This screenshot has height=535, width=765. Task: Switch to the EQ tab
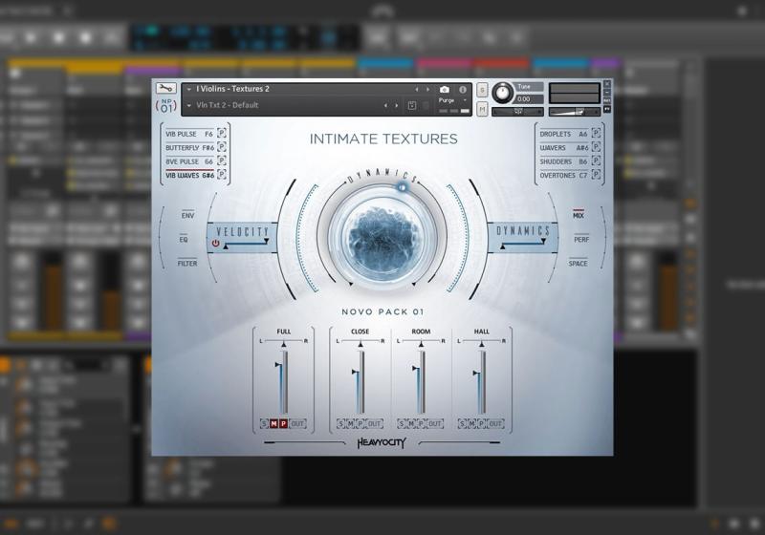point(184,239)
